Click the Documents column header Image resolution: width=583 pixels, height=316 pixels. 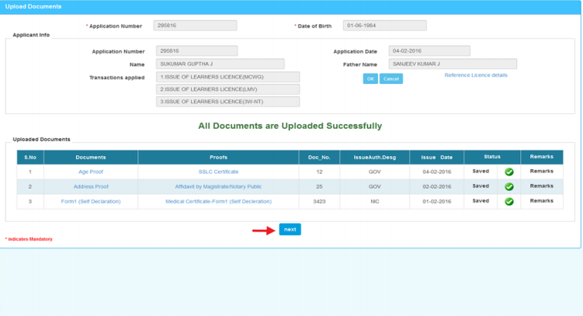pos(91,157)
